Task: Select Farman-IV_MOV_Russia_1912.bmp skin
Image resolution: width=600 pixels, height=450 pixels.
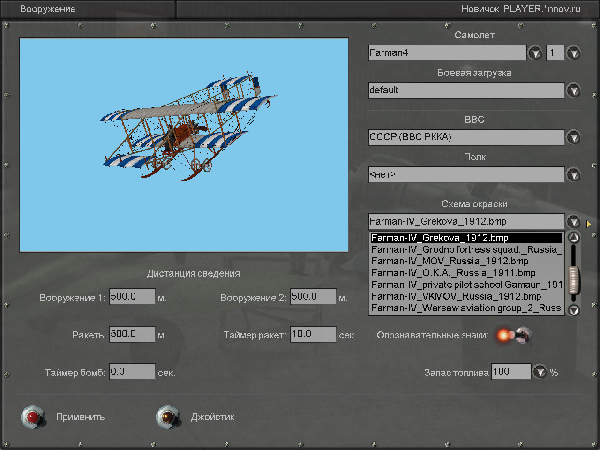Action: (450, 261)
